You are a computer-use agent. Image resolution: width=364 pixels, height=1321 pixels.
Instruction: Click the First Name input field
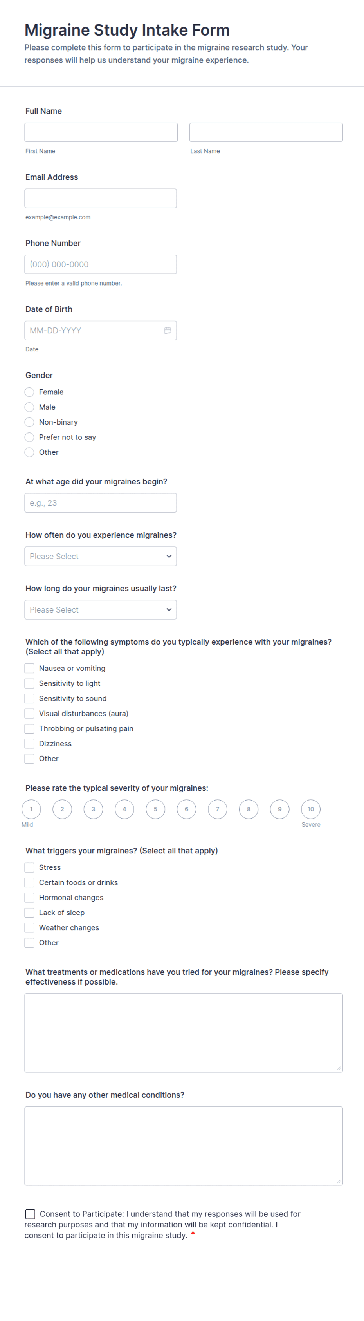coord(101,132)
